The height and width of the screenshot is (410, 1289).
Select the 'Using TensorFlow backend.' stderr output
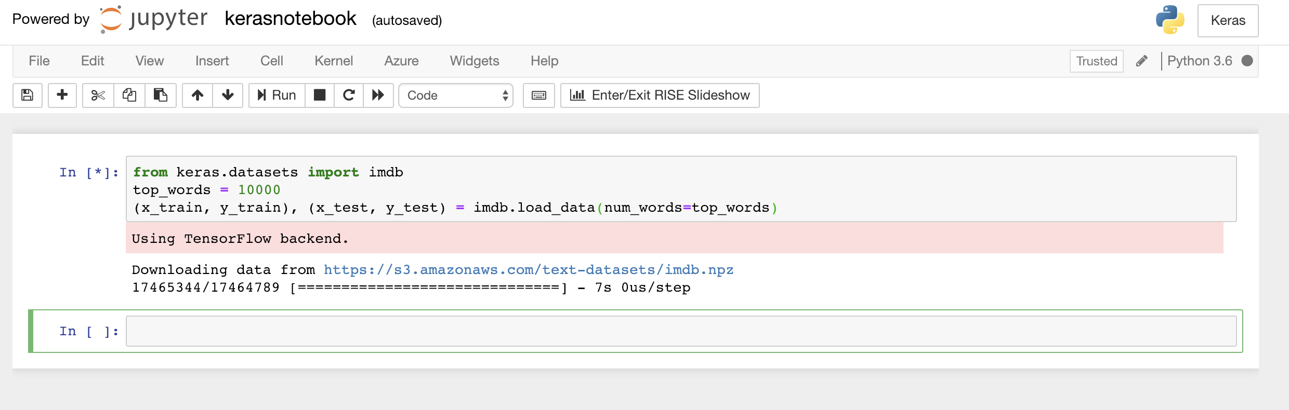240,239
